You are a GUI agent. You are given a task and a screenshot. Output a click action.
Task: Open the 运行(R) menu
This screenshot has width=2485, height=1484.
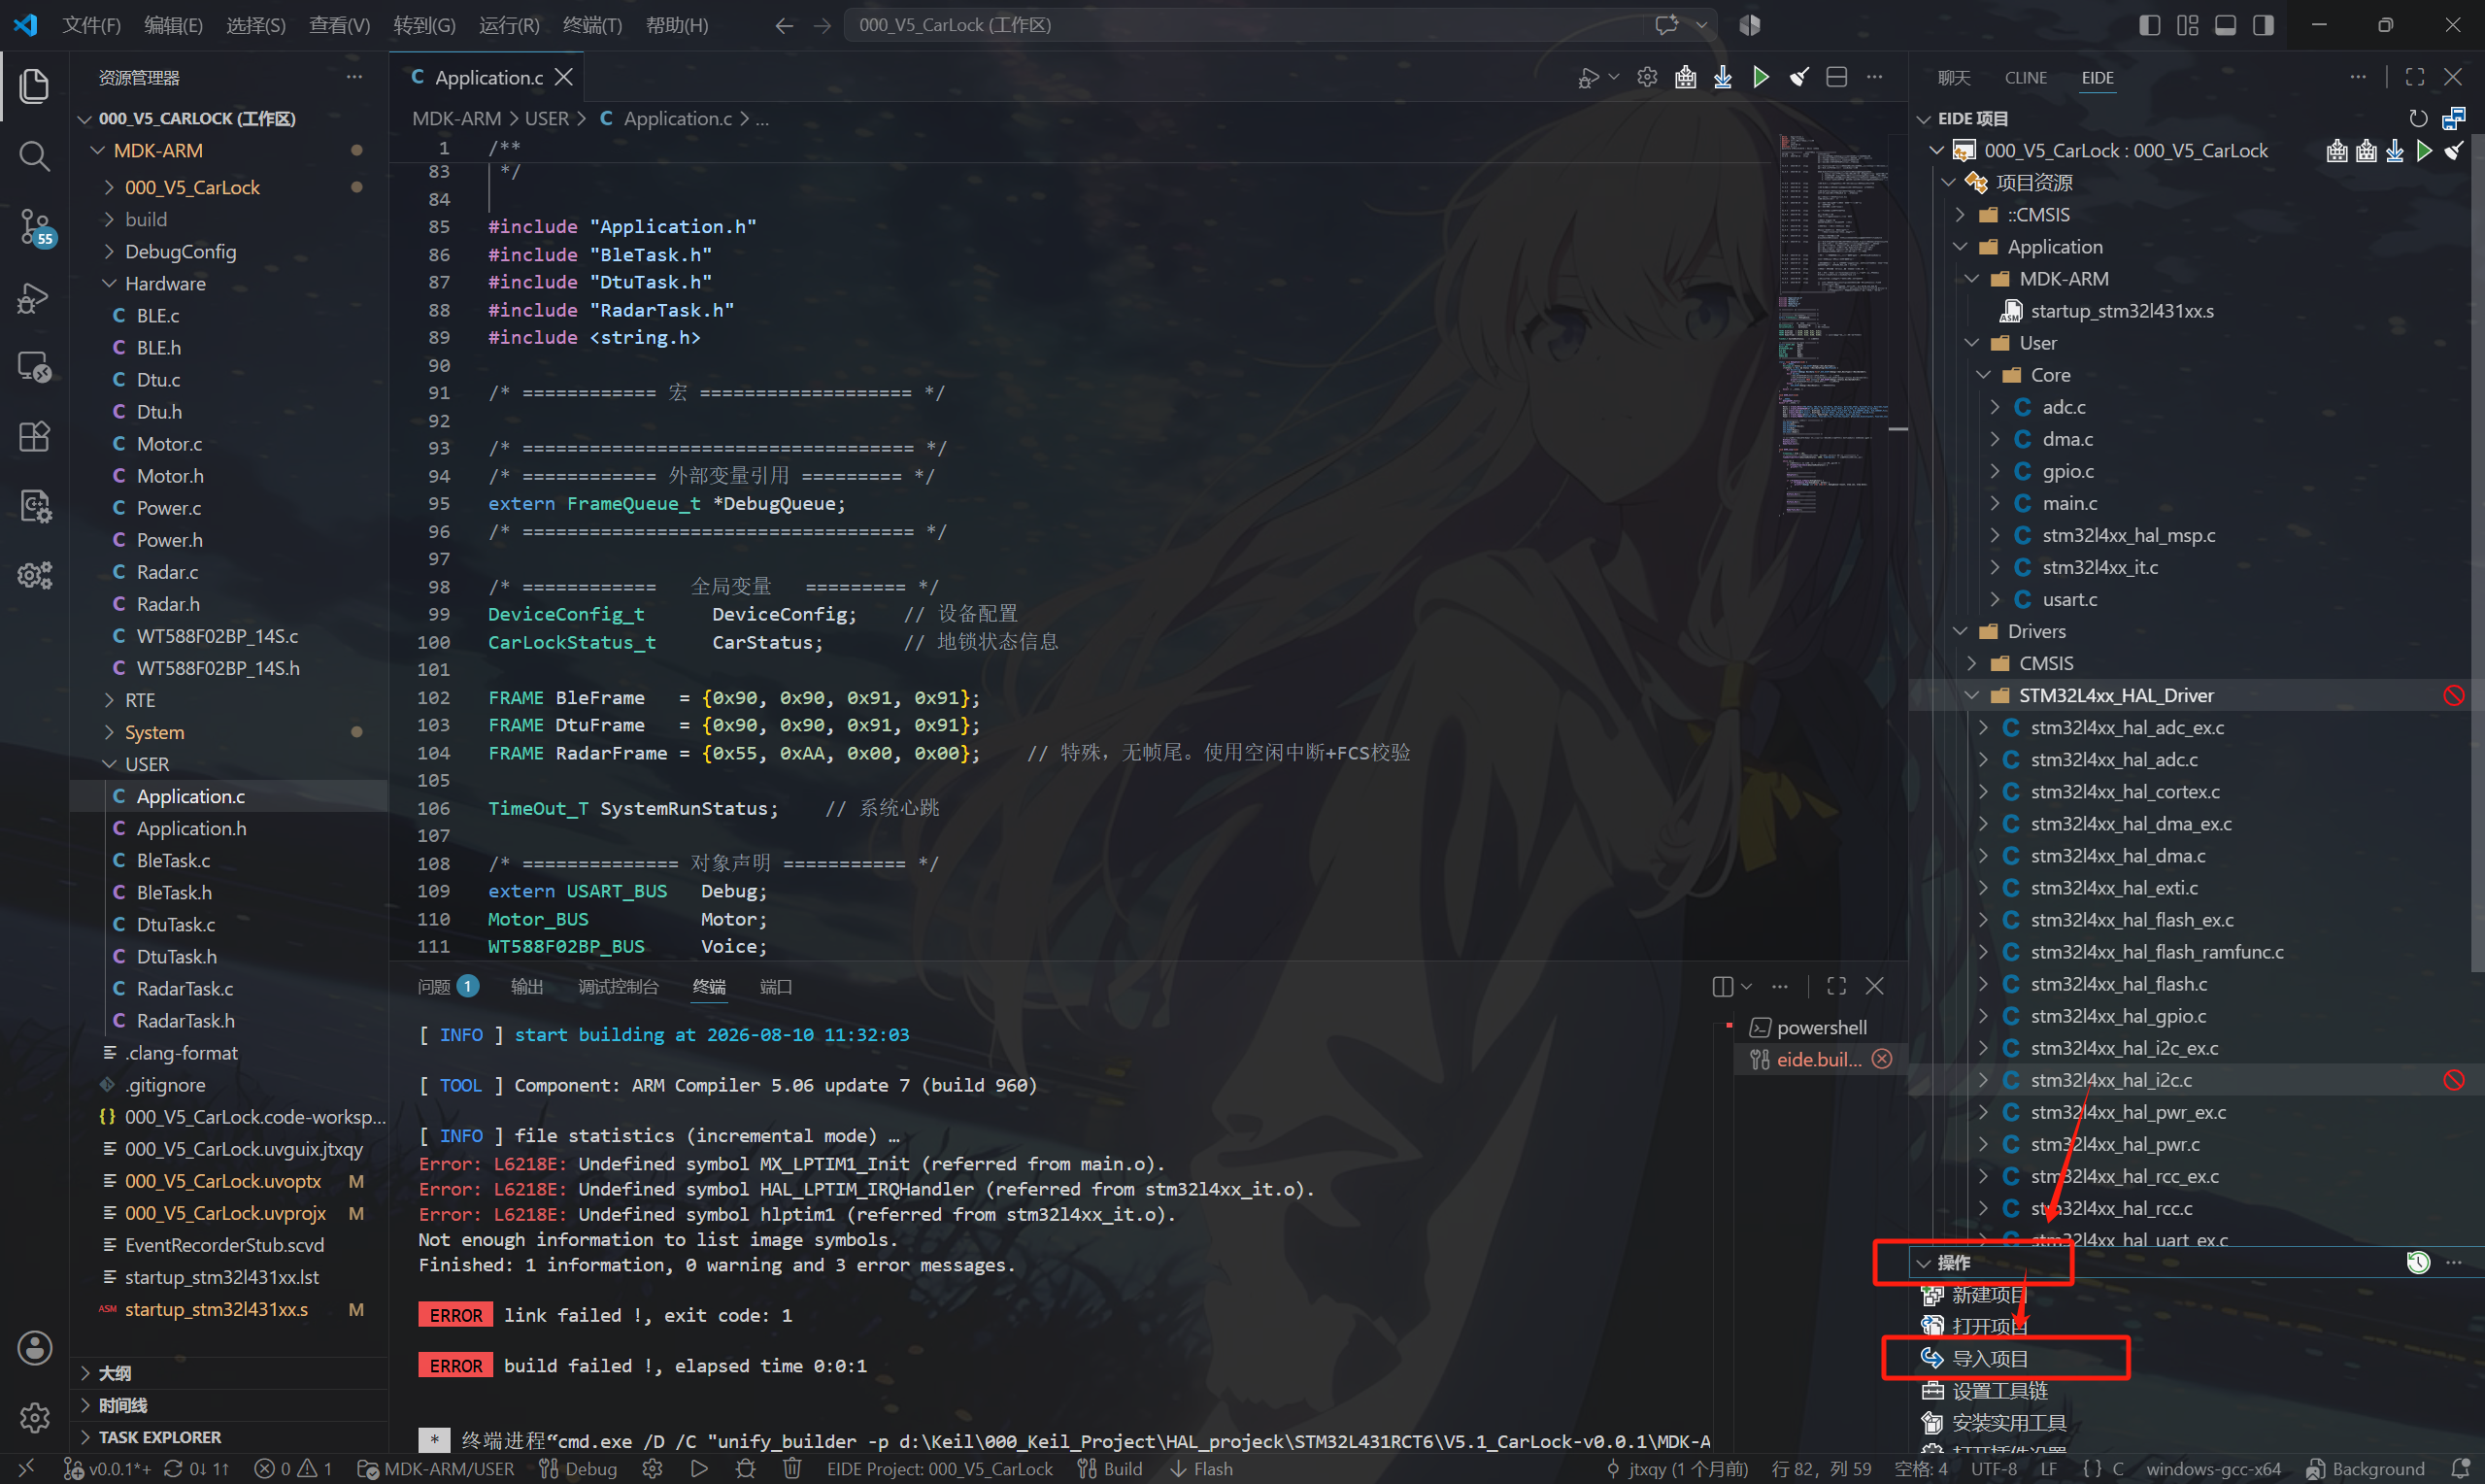tap(509, 25)
